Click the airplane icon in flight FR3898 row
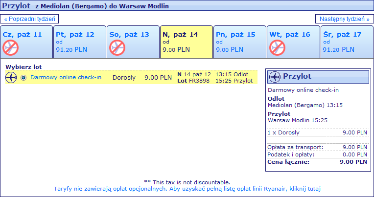The image size is (374, 197). point(11,78)
